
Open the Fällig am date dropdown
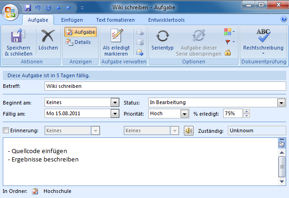click(115, 113)
